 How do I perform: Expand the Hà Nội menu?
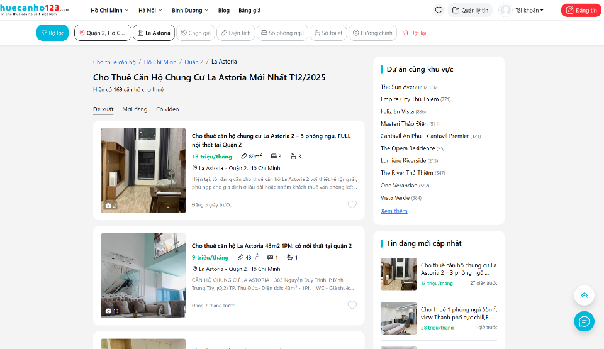coord(150,11)
